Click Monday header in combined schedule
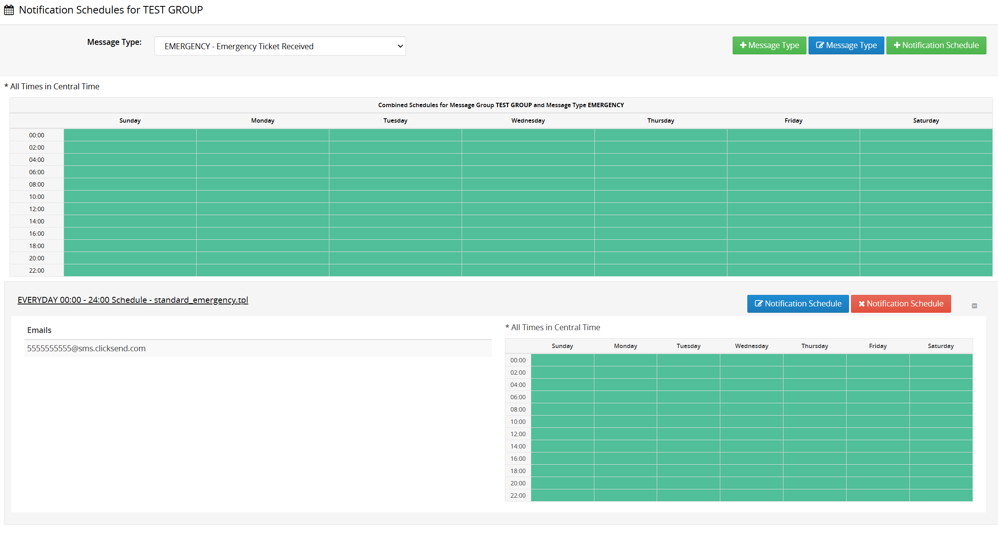The width and height of the screenshot is (998, 533). click(x=263, y=121)
